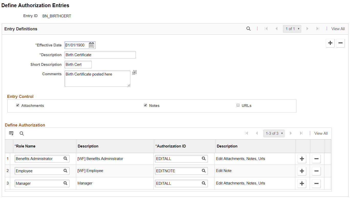The image size is (350, 198).
Task: Go to first Entry Definitions row
Action: (x=266, y=29)
